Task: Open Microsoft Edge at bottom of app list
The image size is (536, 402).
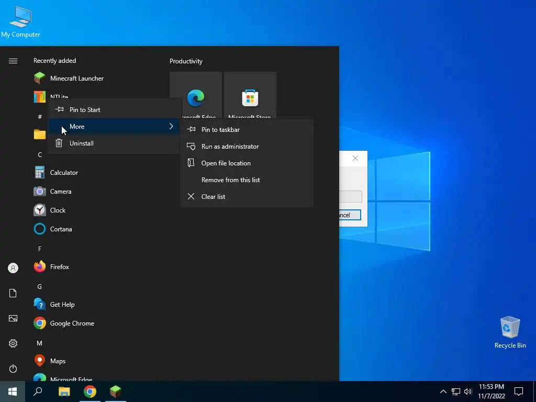Action: point(71,378)
